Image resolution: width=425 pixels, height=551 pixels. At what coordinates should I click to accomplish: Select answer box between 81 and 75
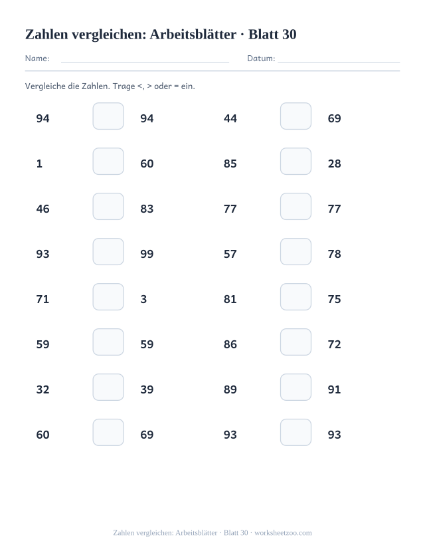tap(296, 297)
